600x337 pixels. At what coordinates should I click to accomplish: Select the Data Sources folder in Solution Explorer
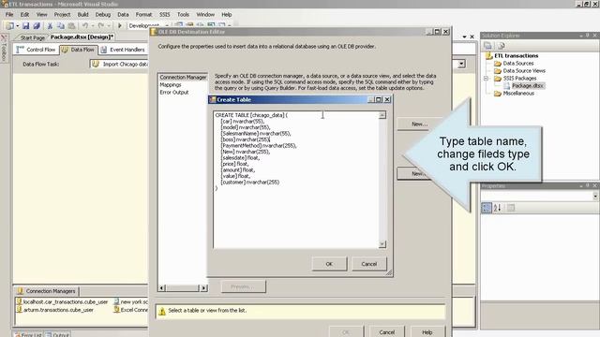514,64
